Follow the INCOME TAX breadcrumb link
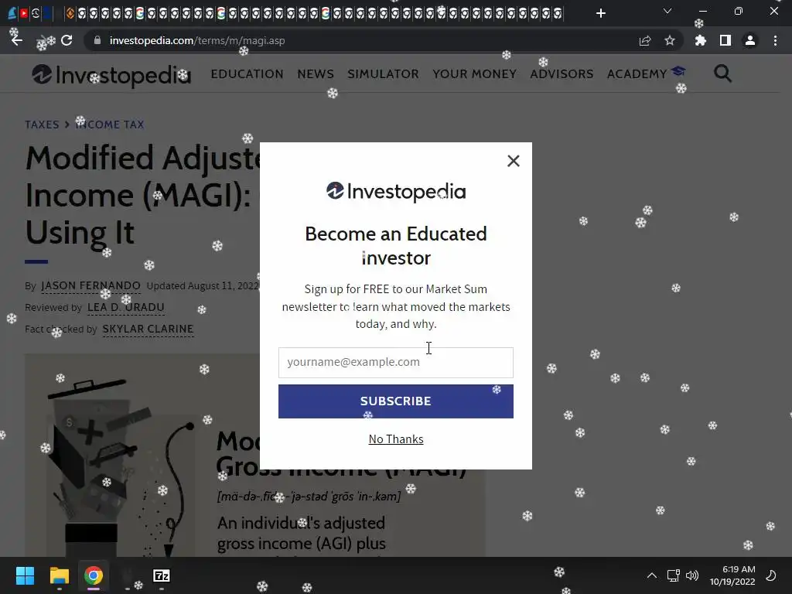The image size is (792, 594). tap(110, 125)
